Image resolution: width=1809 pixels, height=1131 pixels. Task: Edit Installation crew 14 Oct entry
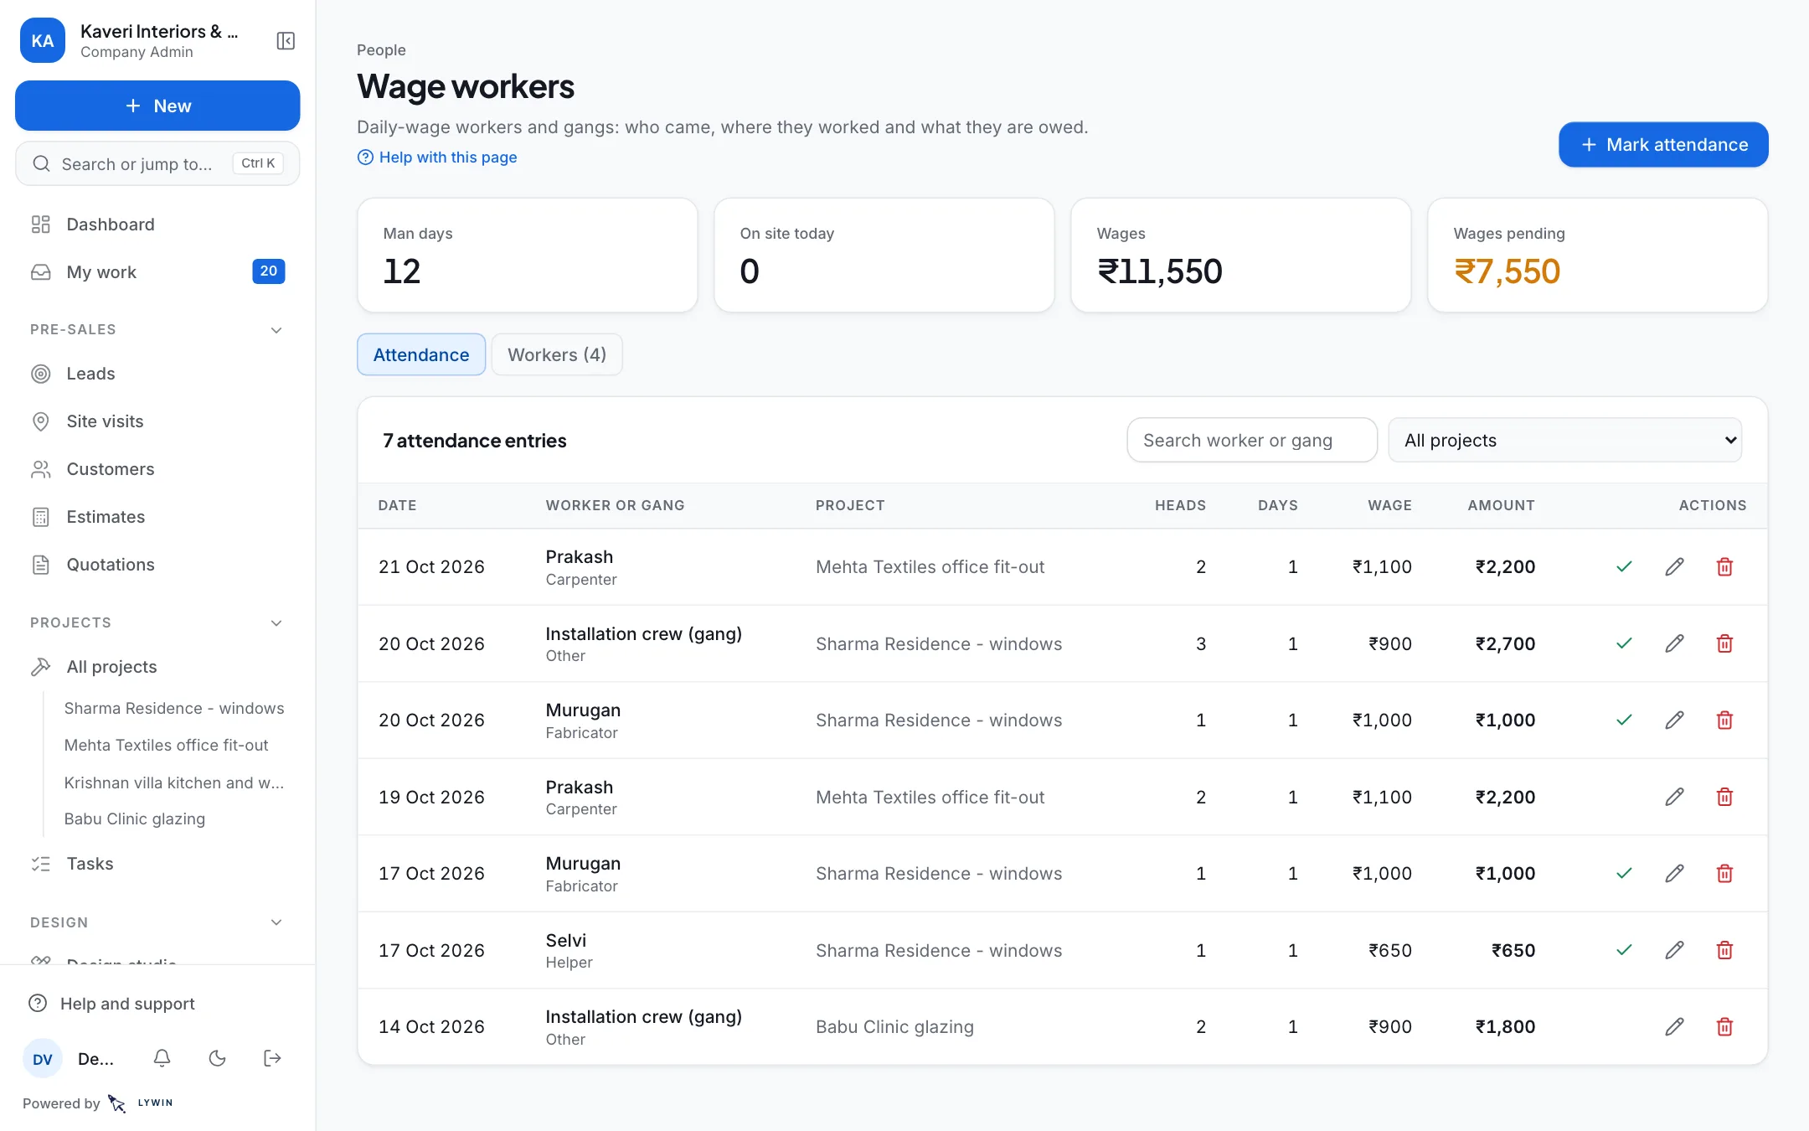pos(1674,1027)
